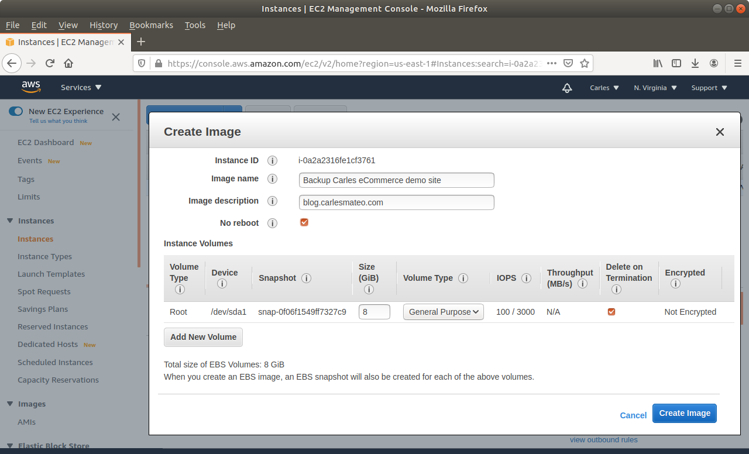
Task: Toggle Firefox sidebar icon
Action: pos(676,63)
